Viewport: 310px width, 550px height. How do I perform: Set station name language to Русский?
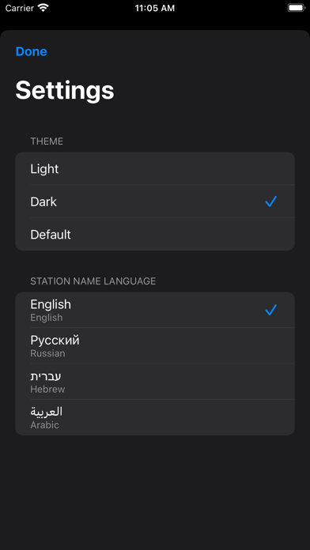[155, 346]
